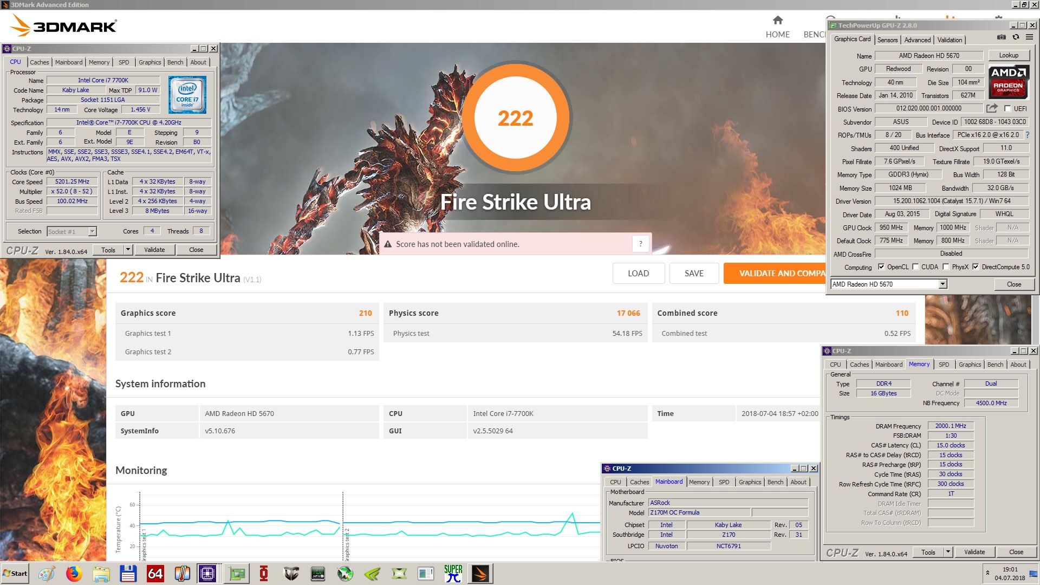Toggle the PhysX checkbox
The height and width of the screenshot is (585, 1040).
[946, 266]
